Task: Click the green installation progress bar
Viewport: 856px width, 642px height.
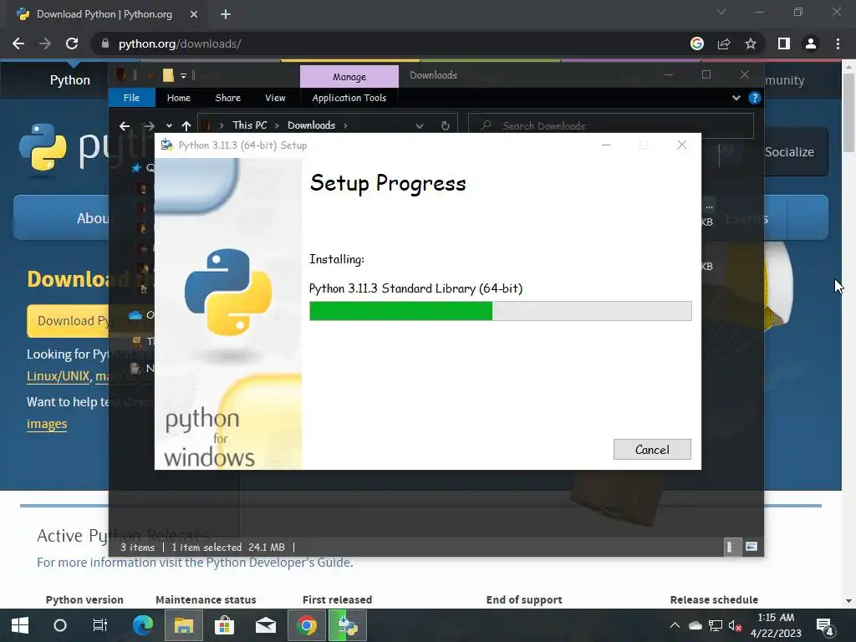Action: 500,311
